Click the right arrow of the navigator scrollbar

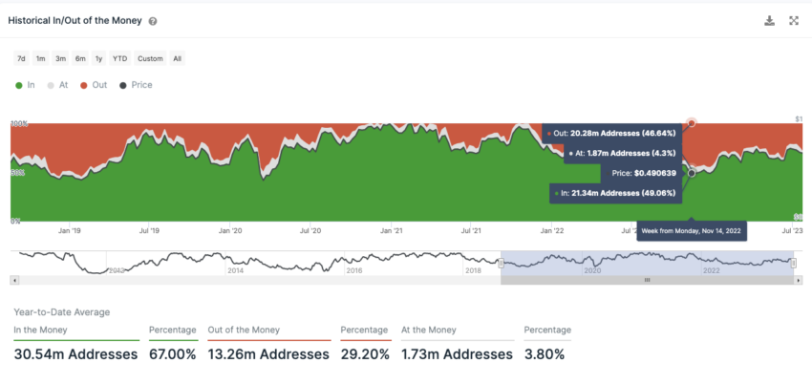point(798,280)
